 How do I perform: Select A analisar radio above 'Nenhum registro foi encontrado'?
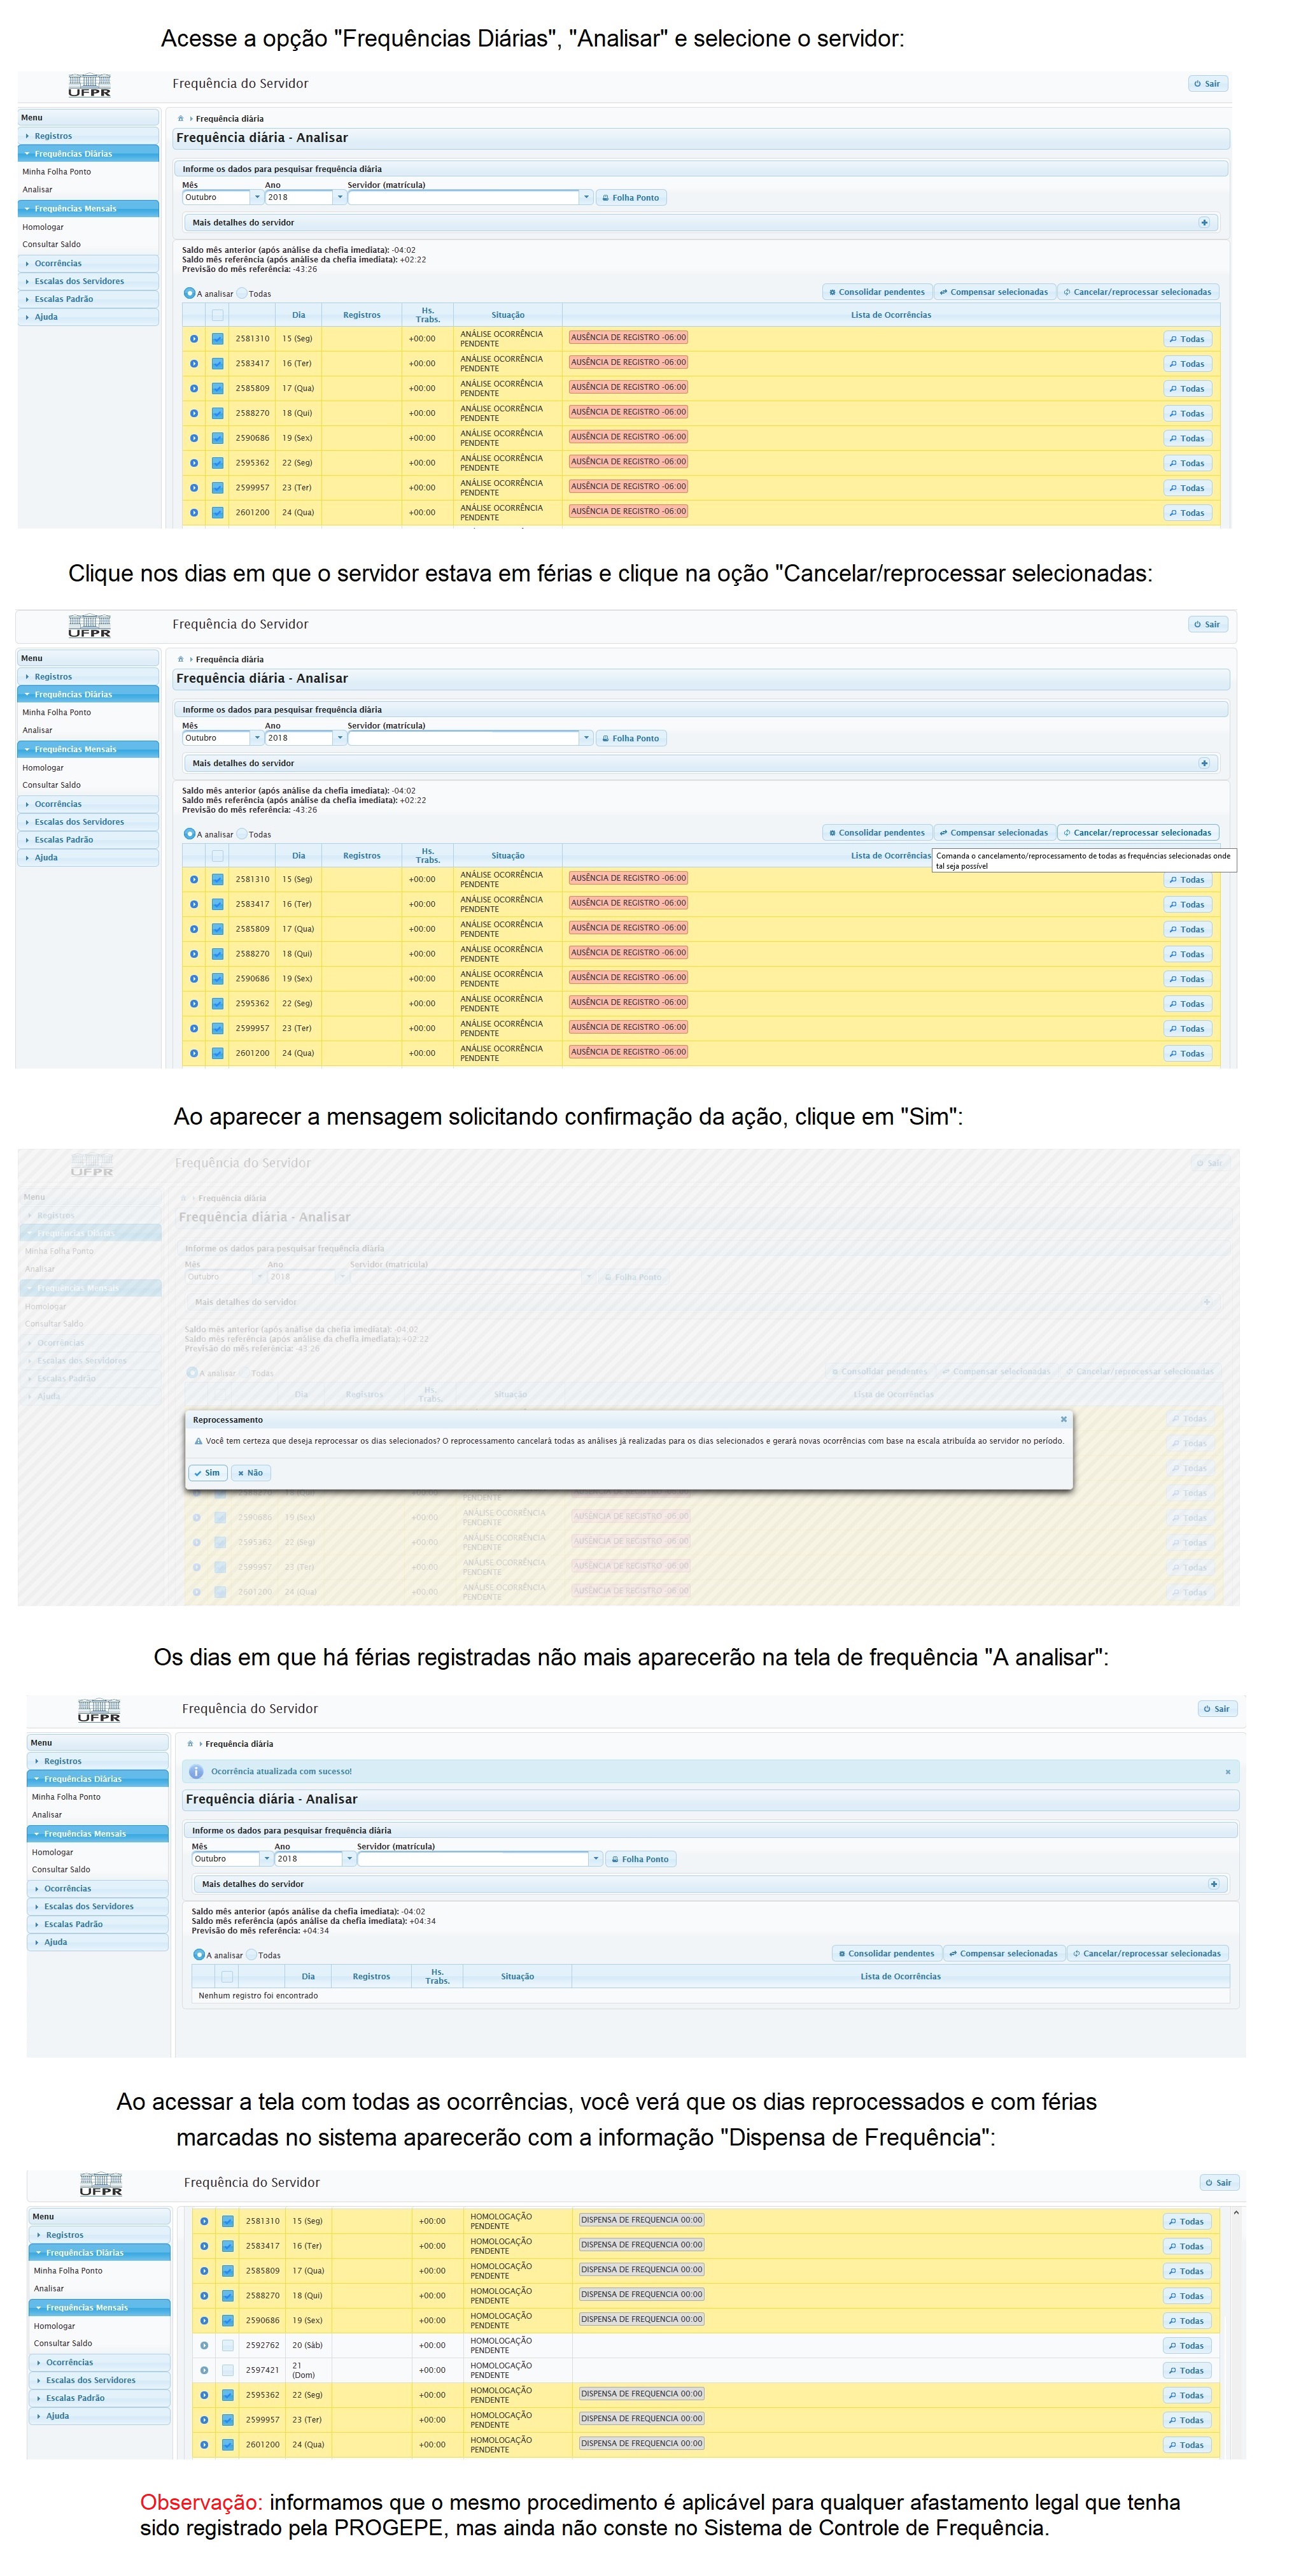point(199,1955)
